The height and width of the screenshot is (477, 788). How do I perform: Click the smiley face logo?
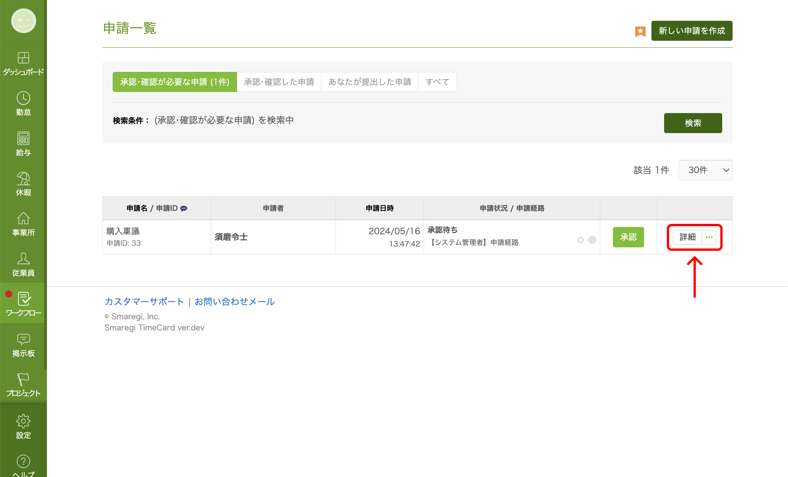point(23,21)
